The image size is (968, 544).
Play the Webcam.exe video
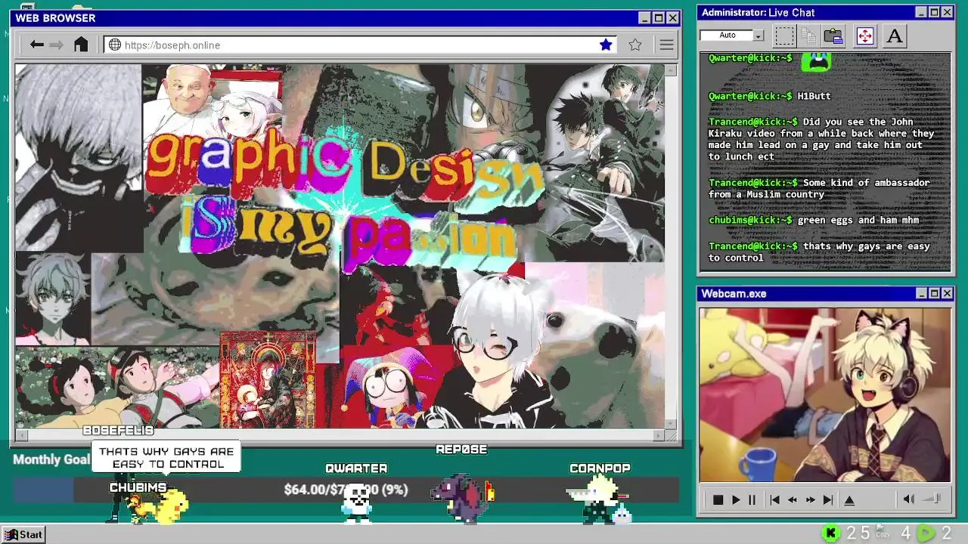tap(735, 499)
